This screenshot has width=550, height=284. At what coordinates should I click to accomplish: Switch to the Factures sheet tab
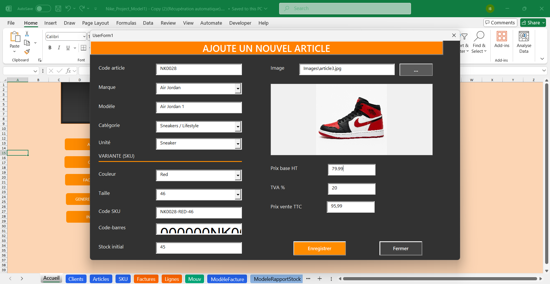pyautogui.click(x=146, y=279)
